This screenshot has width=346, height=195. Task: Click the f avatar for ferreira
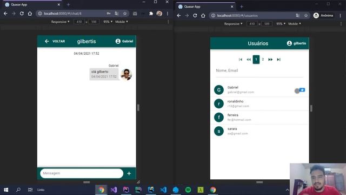(x=219, y=117)
